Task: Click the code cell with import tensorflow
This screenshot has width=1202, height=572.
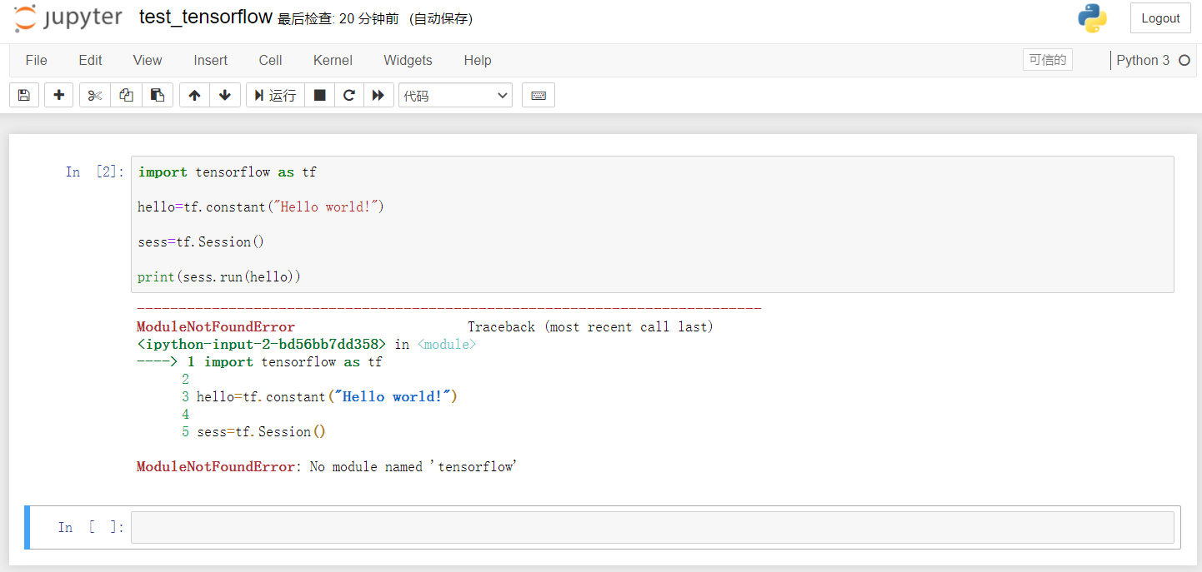Action: point(652,224)
